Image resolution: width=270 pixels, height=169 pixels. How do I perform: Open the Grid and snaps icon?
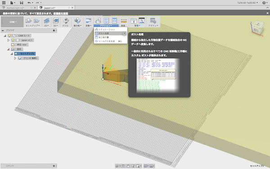tap(151, 166)
